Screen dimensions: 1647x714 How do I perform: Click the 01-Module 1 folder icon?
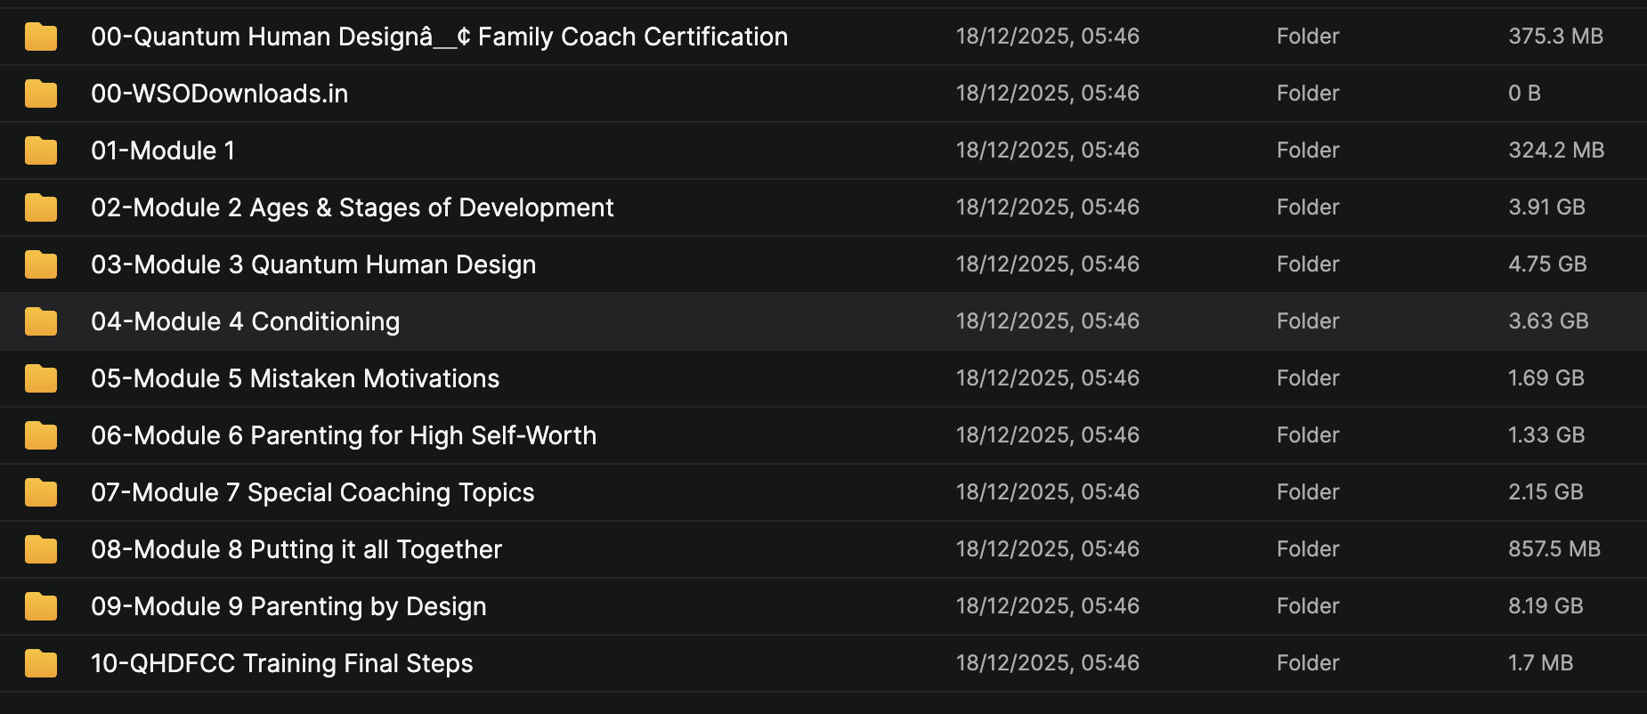click(x=41, y=150)
